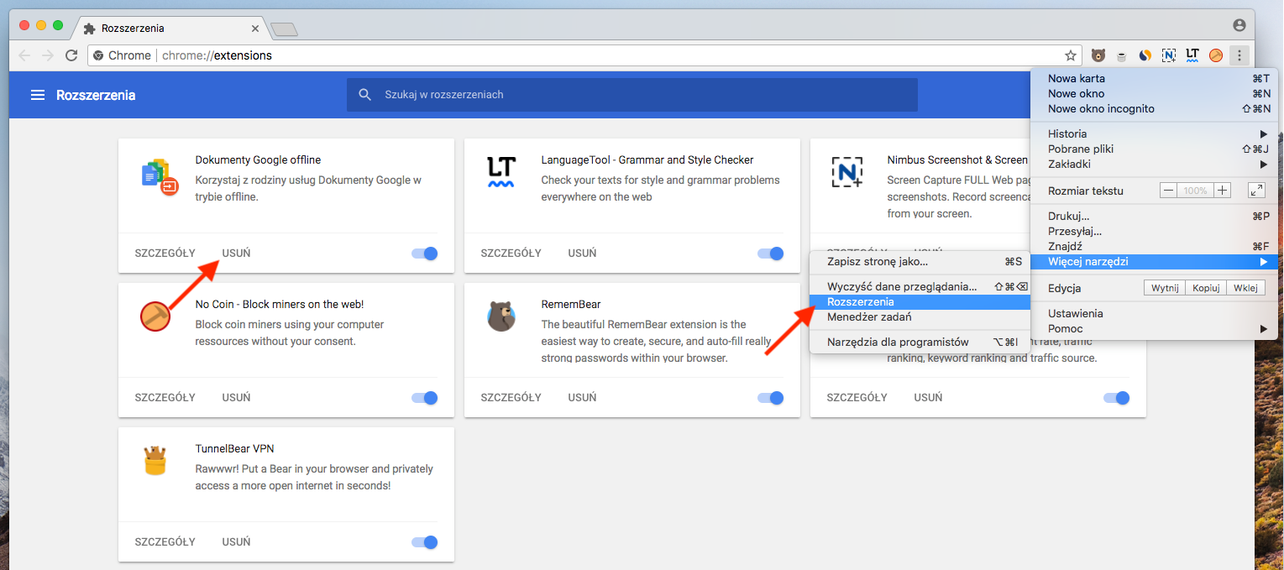Choose Zapisz stronę jako...
This screenshot has height=570, width=1284.
920,261
